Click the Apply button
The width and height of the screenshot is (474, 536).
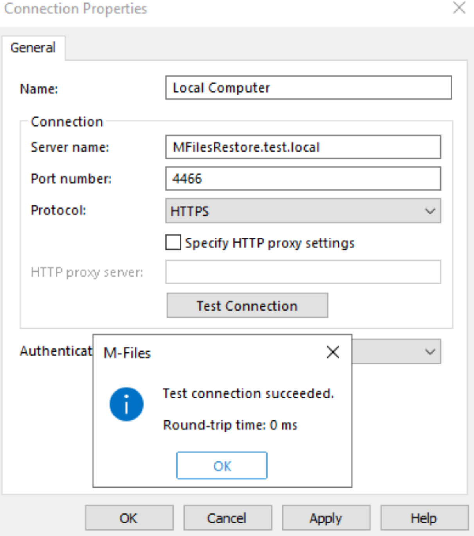point(326,518)
